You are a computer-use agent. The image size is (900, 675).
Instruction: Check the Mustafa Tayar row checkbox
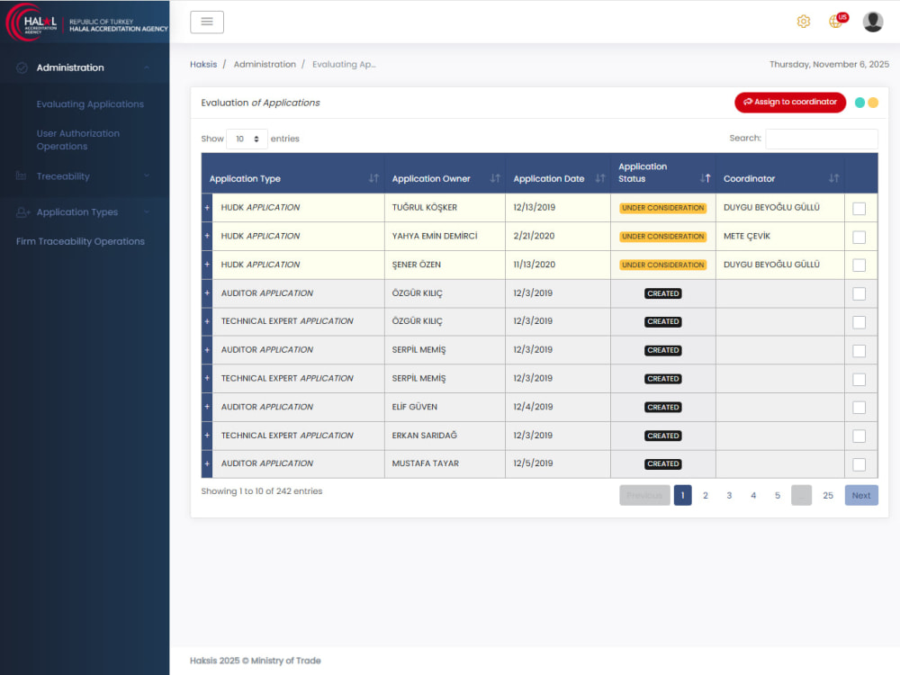point(859,464)
